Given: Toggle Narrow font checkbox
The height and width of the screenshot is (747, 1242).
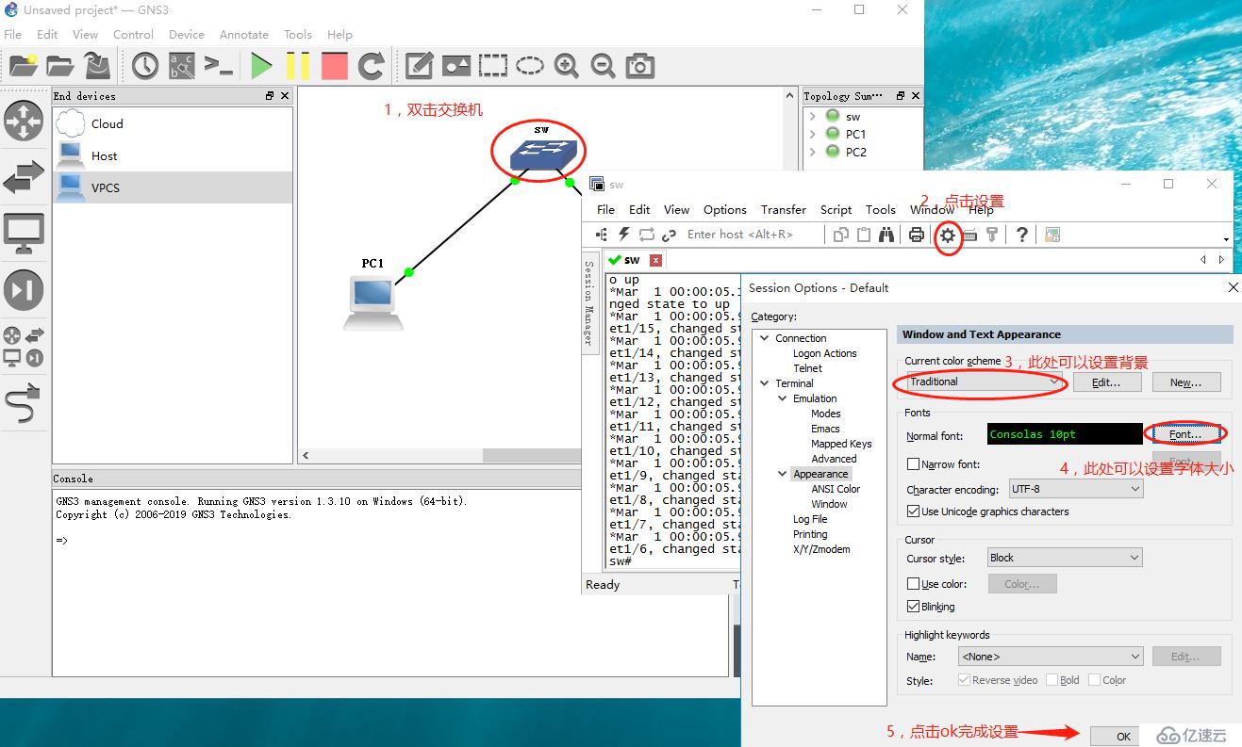Looking at the screenshot, I should (913, 464).
